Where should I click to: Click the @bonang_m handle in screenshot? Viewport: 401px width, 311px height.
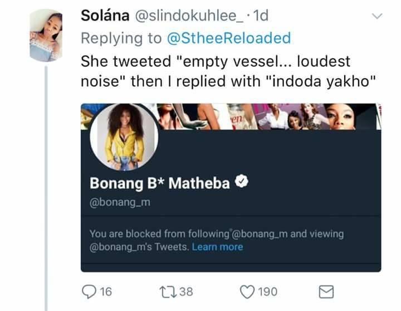point(120,202)
